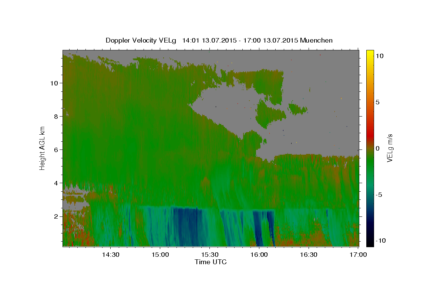This screenshot has width=444, height=296.
Task: Click the colorbar label '10' at top
Action: [x=379, y=56]
